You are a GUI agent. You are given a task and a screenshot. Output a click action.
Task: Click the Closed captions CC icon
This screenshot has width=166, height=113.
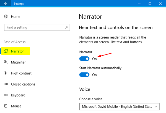6,84
